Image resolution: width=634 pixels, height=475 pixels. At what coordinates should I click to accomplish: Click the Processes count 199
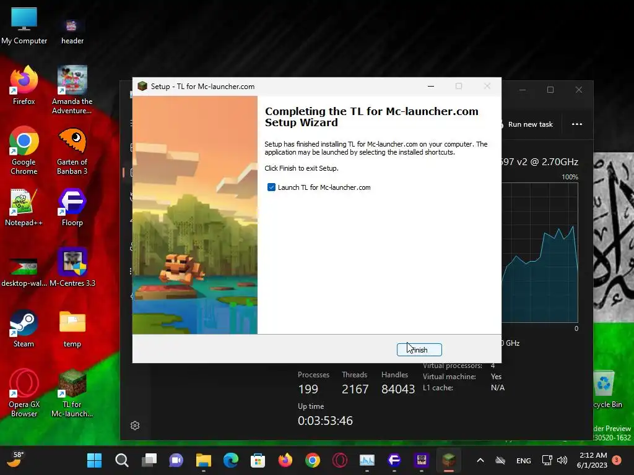(308, 389)
